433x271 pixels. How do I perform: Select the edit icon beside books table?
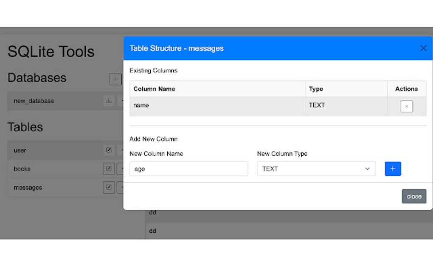[x=109, y=169]
